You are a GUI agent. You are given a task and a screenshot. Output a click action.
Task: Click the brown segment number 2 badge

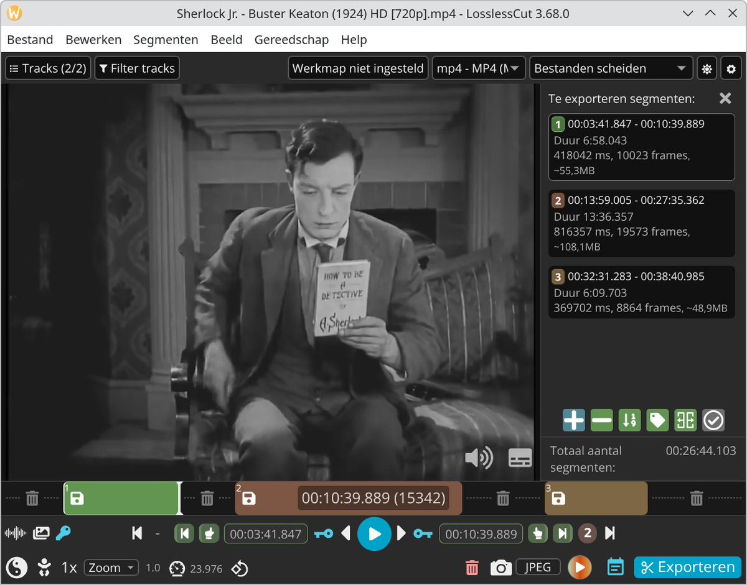click(x=587, y=533)
